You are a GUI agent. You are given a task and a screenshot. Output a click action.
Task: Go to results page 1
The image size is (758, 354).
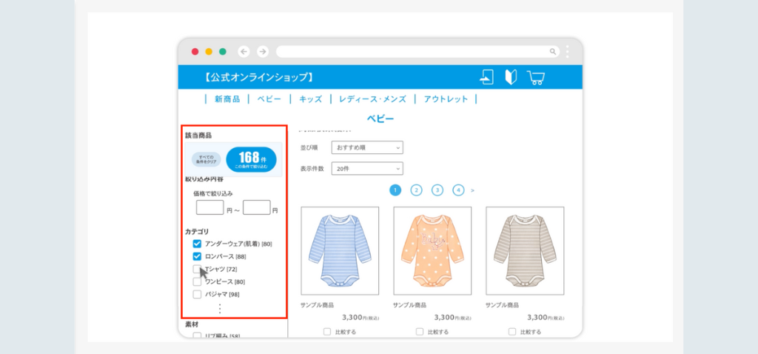pyautogui.click(x=395, y=190)
